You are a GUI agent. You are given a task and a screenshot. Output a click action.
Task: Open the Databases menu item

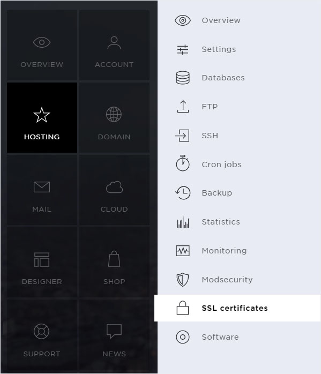coord(239,78)
